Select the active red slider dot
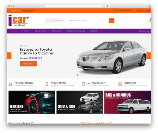The image size is (158, 133). pos(78,75)
